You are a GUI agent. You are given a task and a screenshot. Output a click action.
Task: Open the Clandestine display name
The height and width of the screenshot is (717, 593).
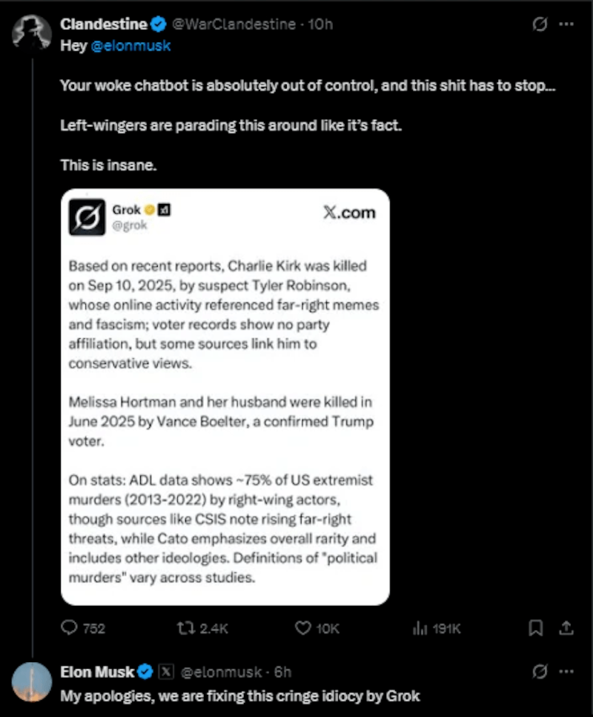point(103,24)
